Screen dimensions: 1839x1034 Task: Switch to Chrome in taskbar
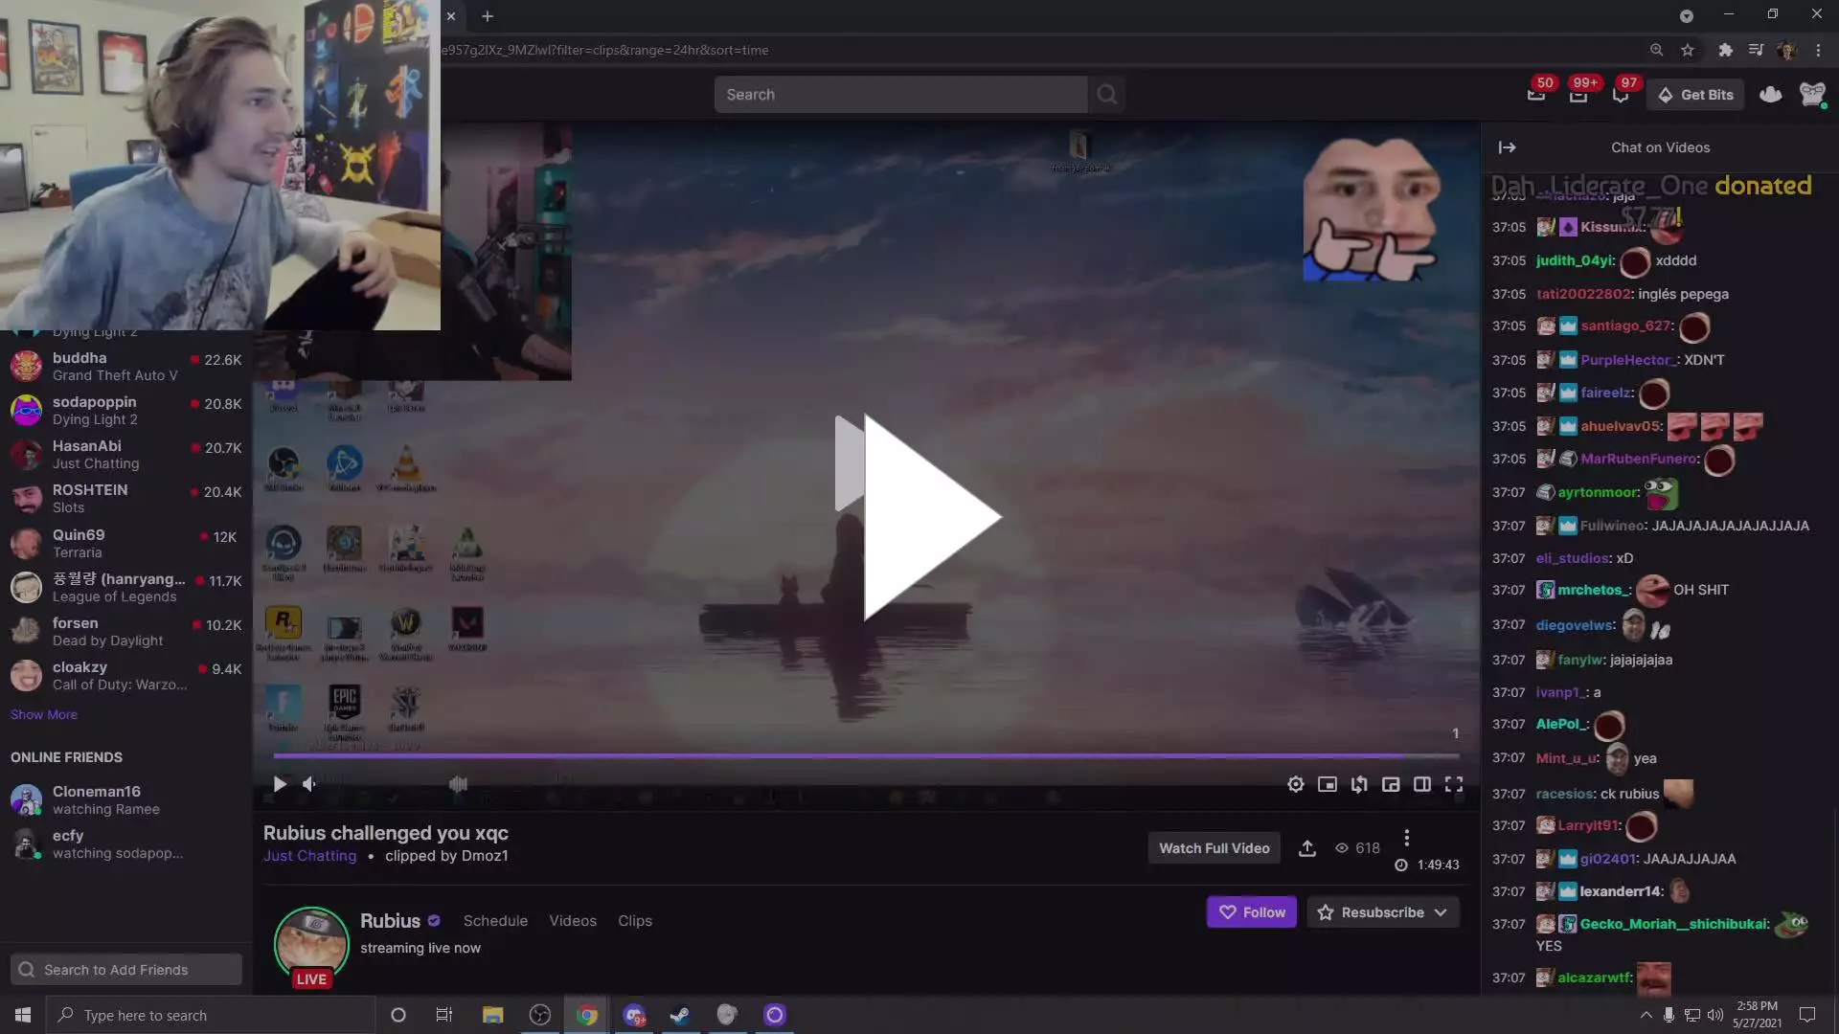tap(587, 1015)
